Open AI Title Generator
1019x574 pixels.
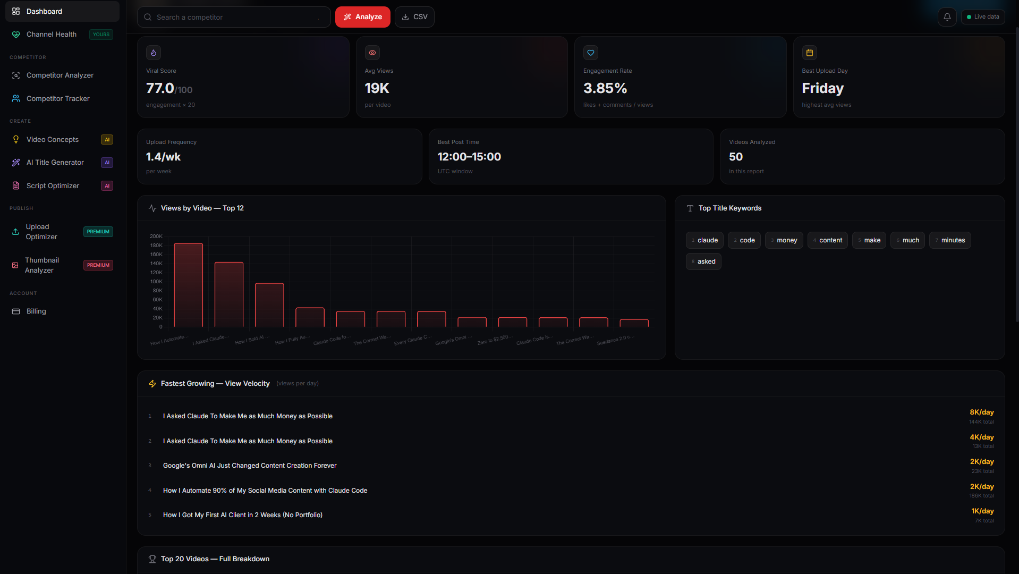click(62, 163)
